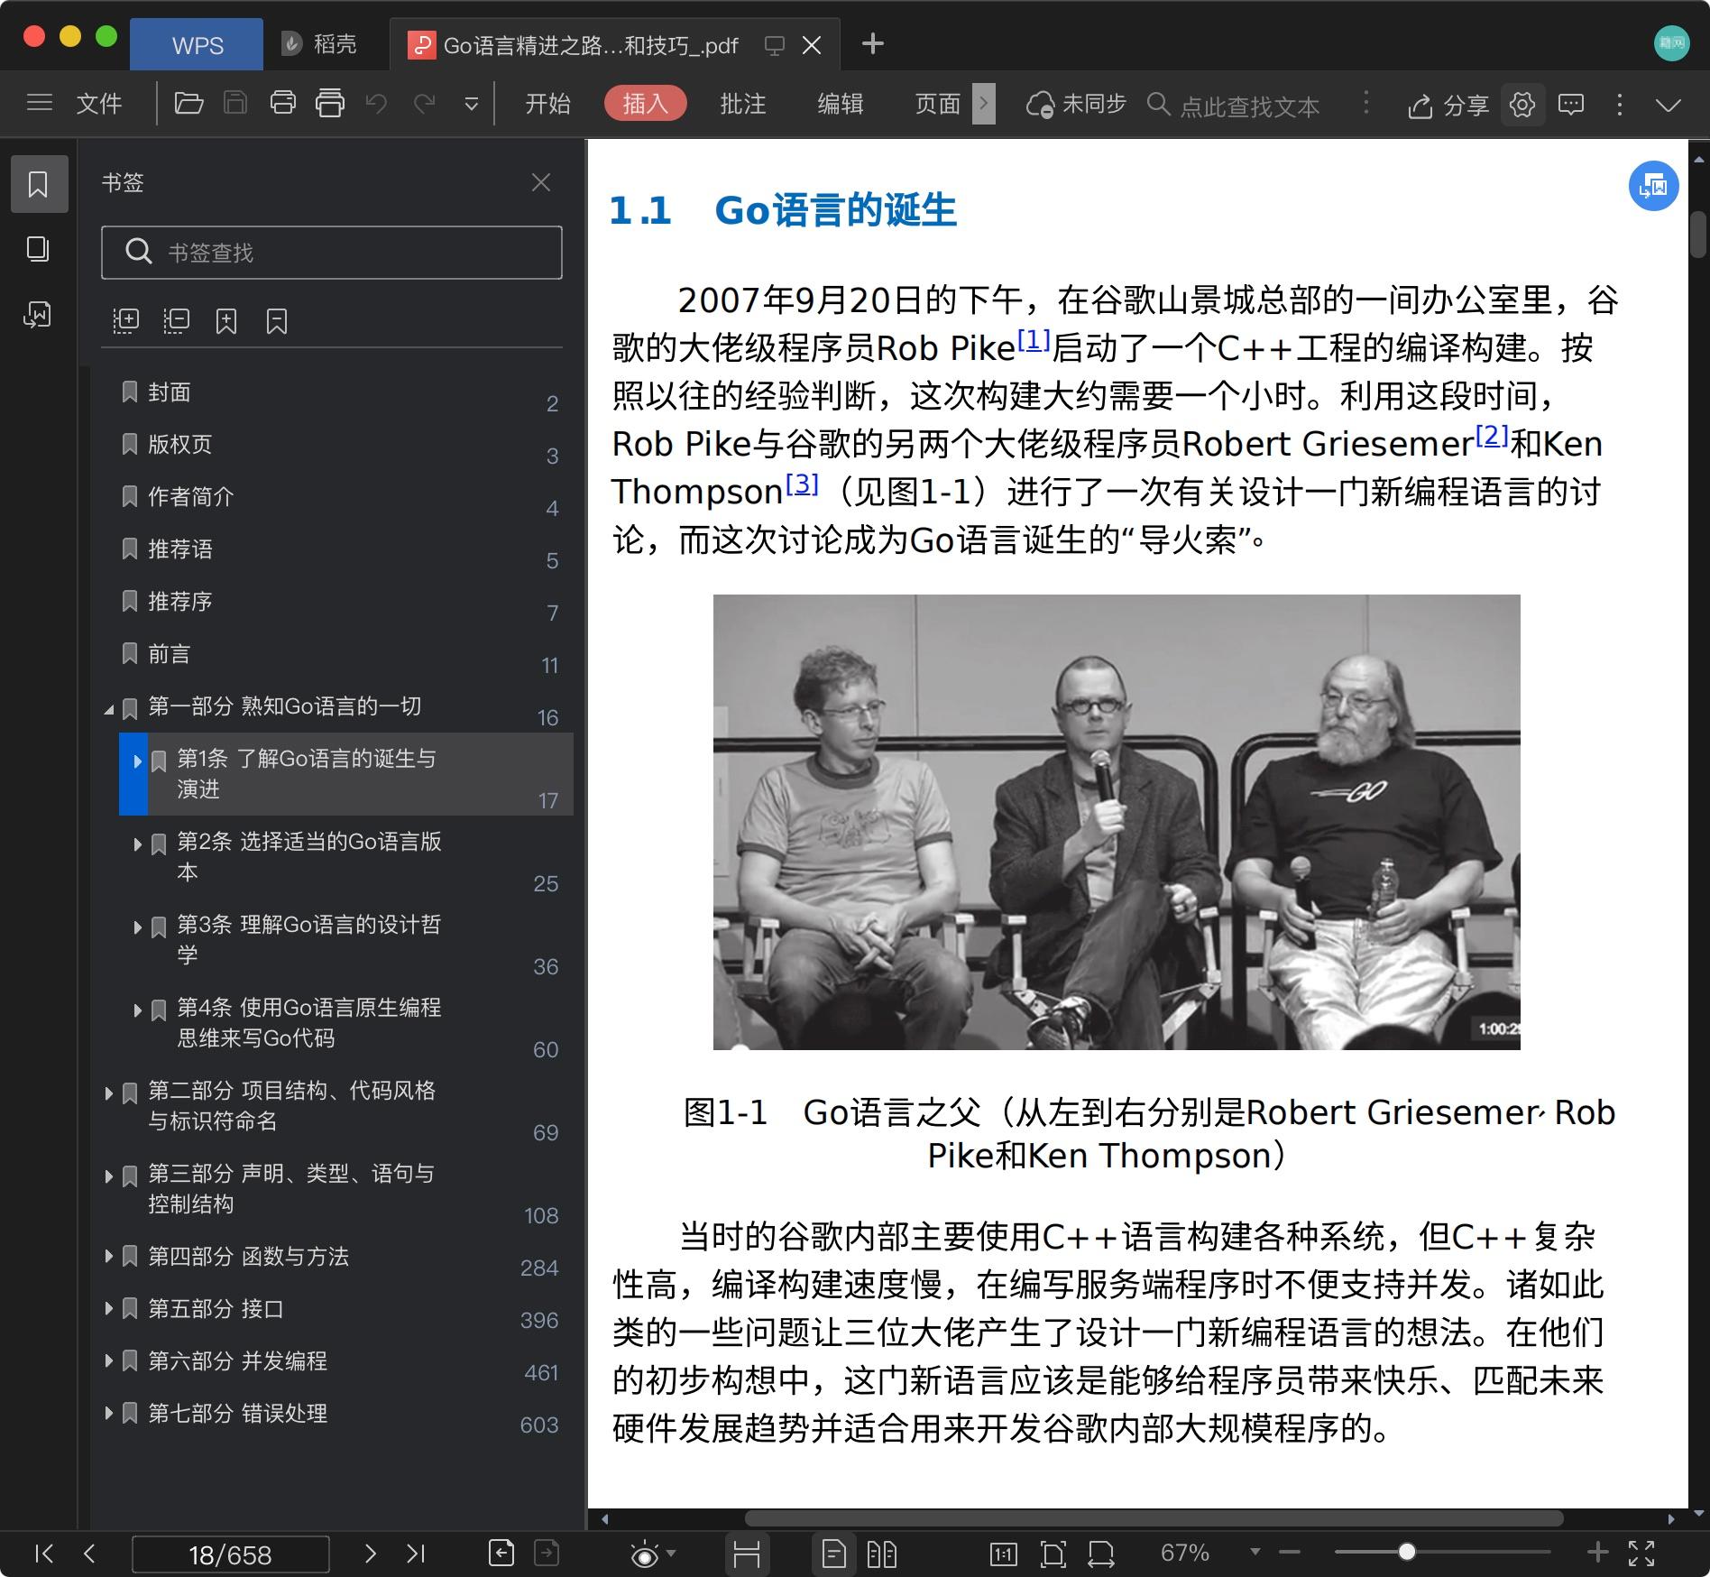
Task: Switch to the 批注 tab
Action: click(x=742, y=104)
